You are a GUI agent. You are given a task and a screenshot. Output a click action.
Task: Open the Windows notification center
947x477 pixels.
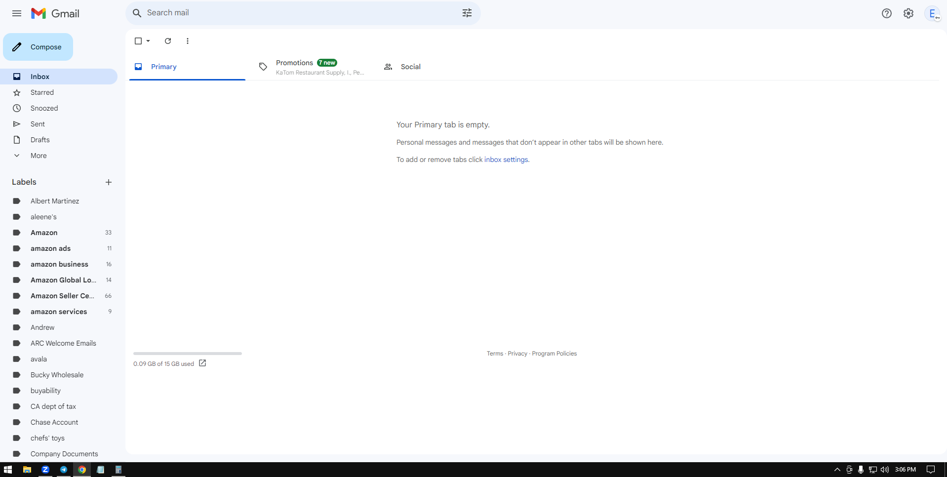coord(931,470)
